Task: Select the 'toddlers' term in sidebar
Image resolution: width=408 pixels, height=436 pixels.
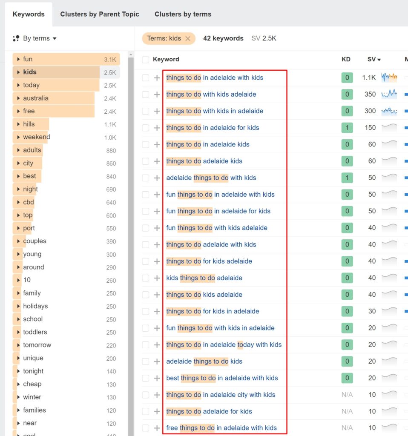Action: pos(66,332)
